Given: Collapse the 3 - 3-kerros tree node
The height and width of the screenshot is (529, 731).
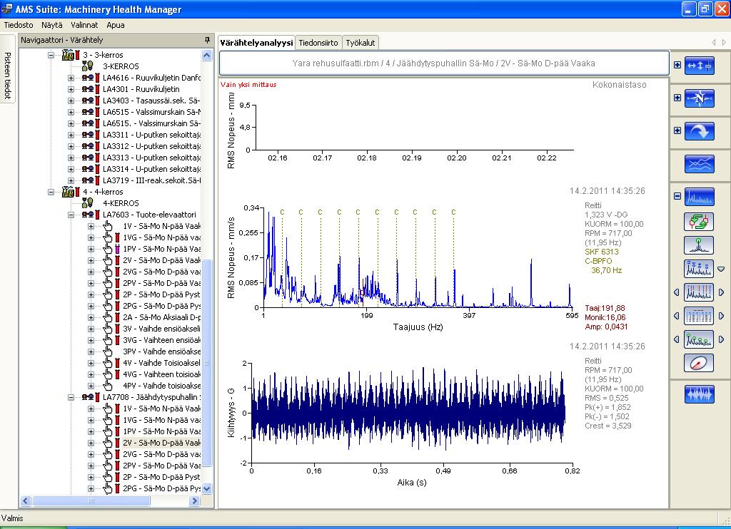Looking at the screenshot, I should tap(51, 55).
